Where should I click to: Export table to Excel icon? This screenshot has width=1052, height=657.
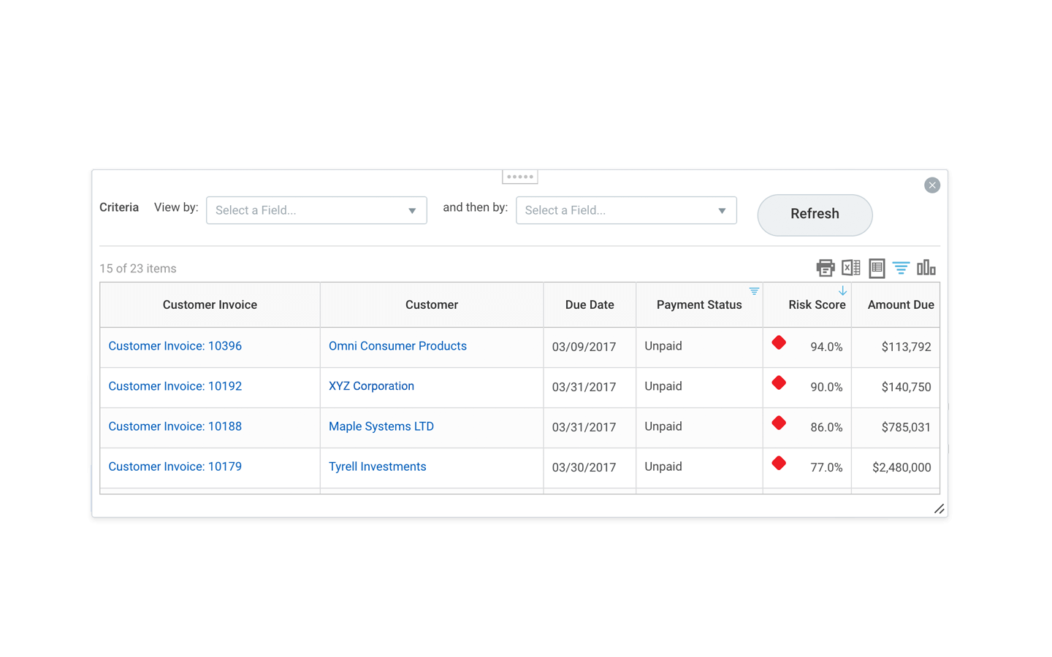tap(850, 268)
